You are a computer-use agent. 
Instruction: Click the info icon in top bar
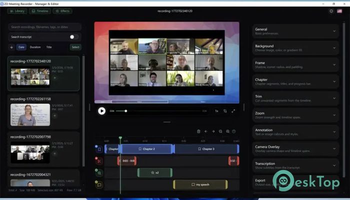pos(331,11)
